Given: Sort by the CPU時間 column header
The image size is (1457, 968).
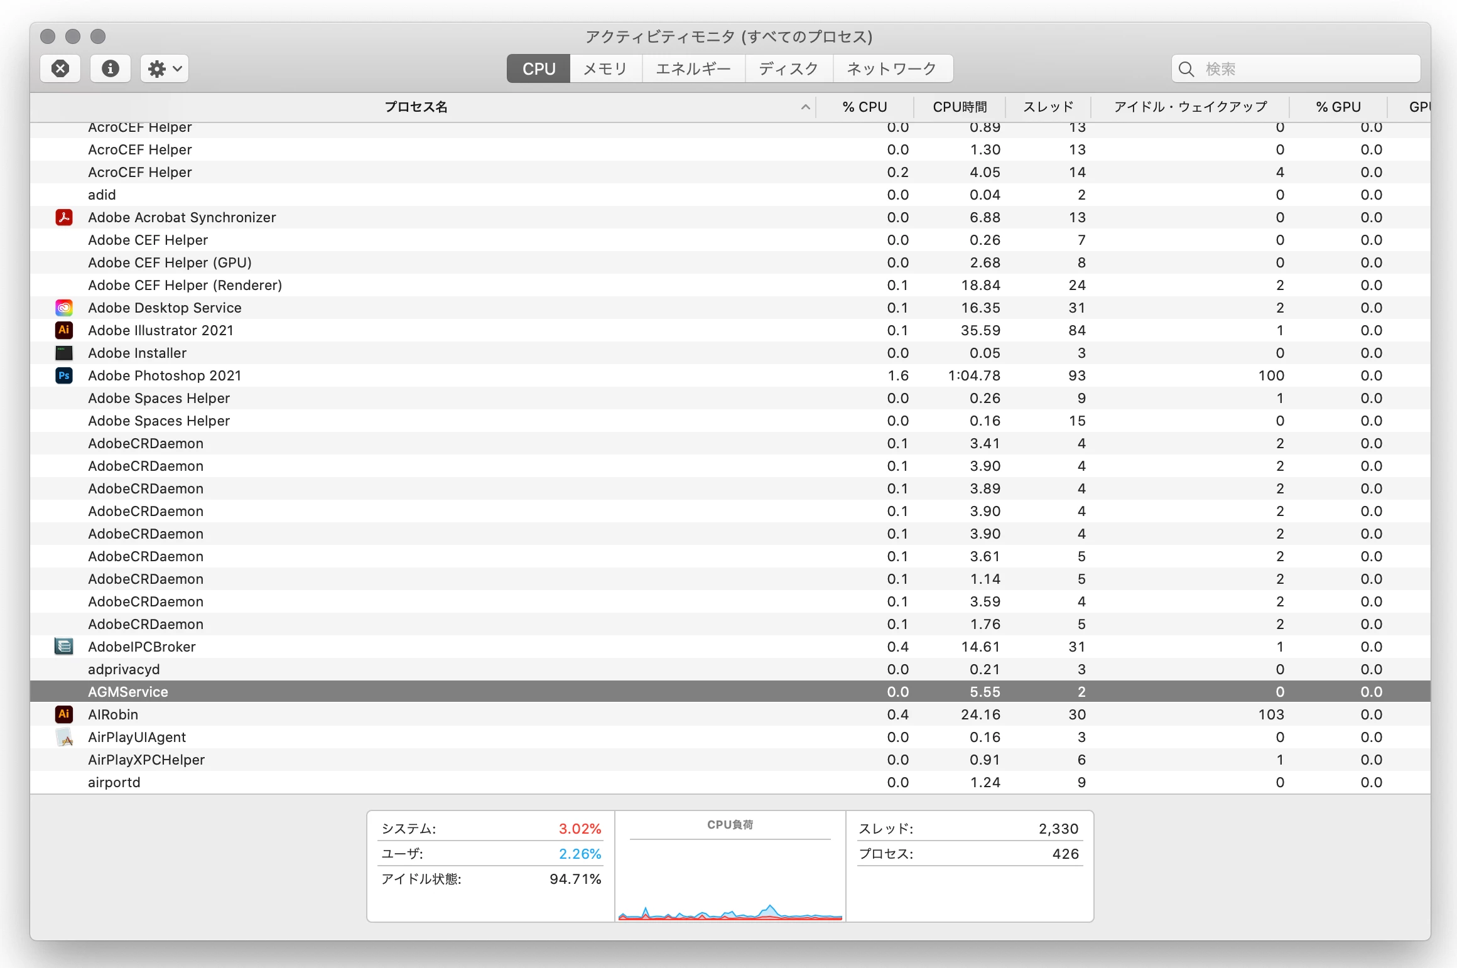Looking at the screenshot, I should click(960, 107).
